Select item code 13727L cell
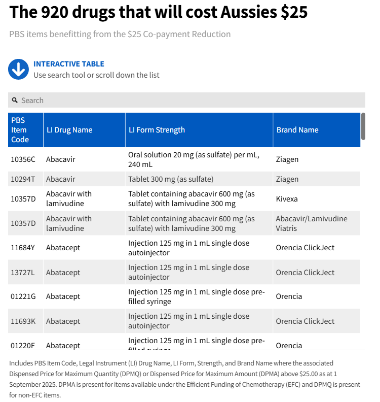Screen dimensions: 380x402 pos(26,272)
